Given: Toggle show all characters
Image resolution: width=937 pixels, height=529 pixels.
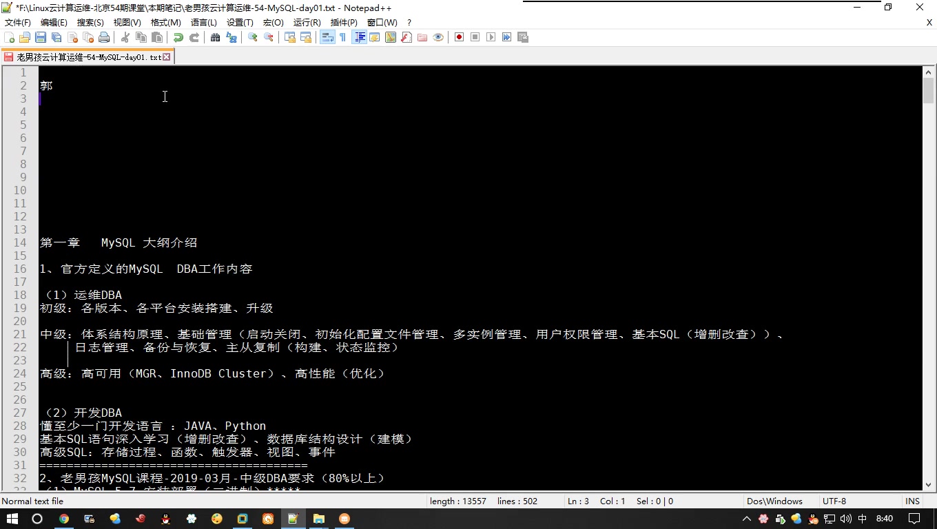Looking at the screenshot, I should 344,37.
